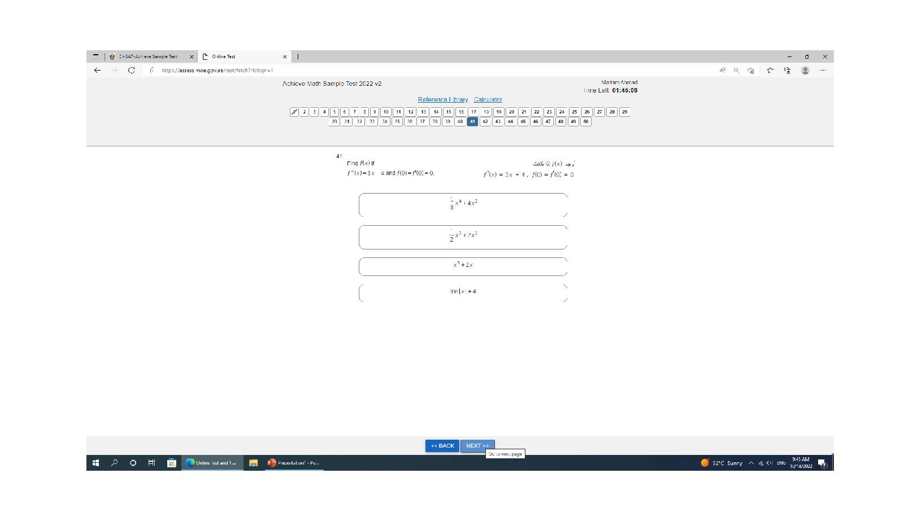Open the Reference Library link
Viewport: 904px width, 508px height.
click(x=443, y=100)
